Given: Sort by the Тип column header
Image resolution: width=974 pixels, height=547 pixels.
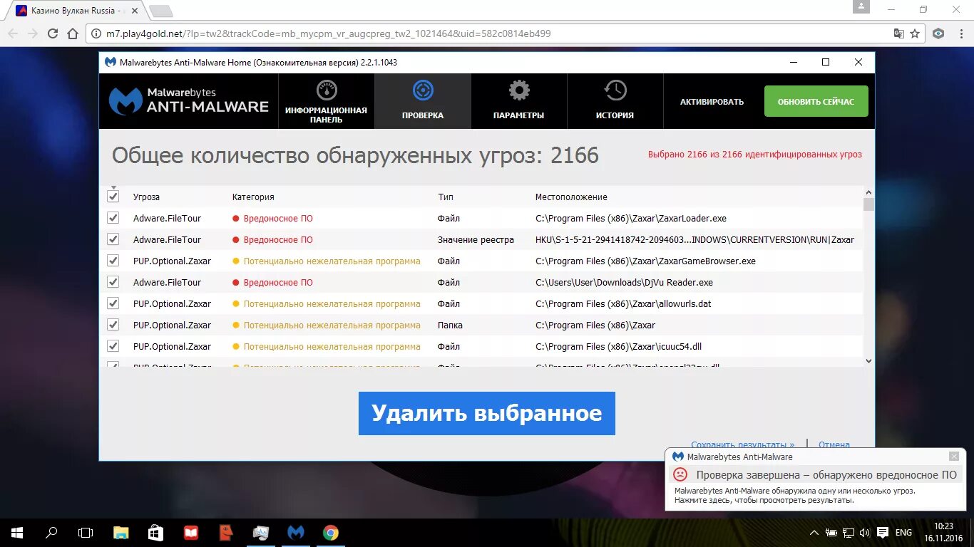Looking at the screenshot, I should (x=446, y=197).
